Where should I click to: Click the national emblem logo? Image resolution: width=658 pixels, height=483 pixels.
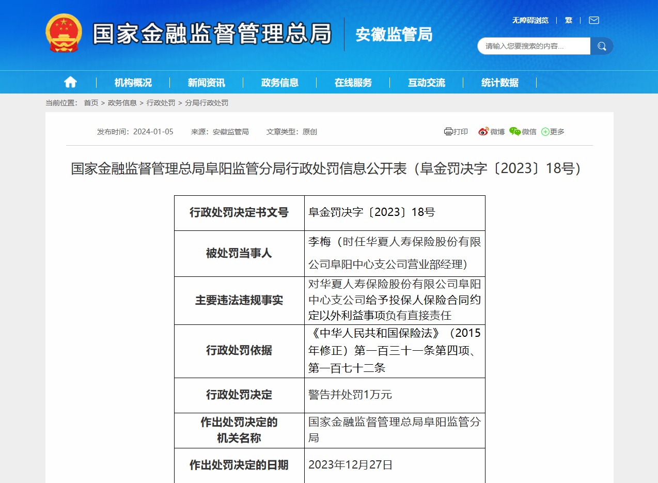coord(64,33)
